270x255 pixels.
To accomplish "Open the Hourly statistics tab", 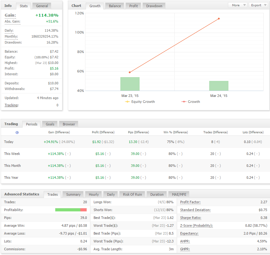I will point(94,194).
